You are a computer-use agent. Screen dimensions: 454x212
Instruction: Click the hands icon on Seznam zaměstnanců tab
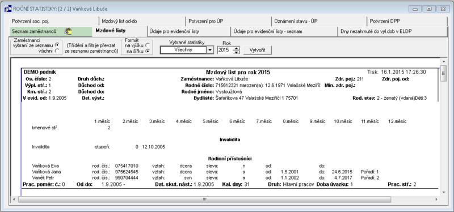pyautogui.click(x=68, y=31)
